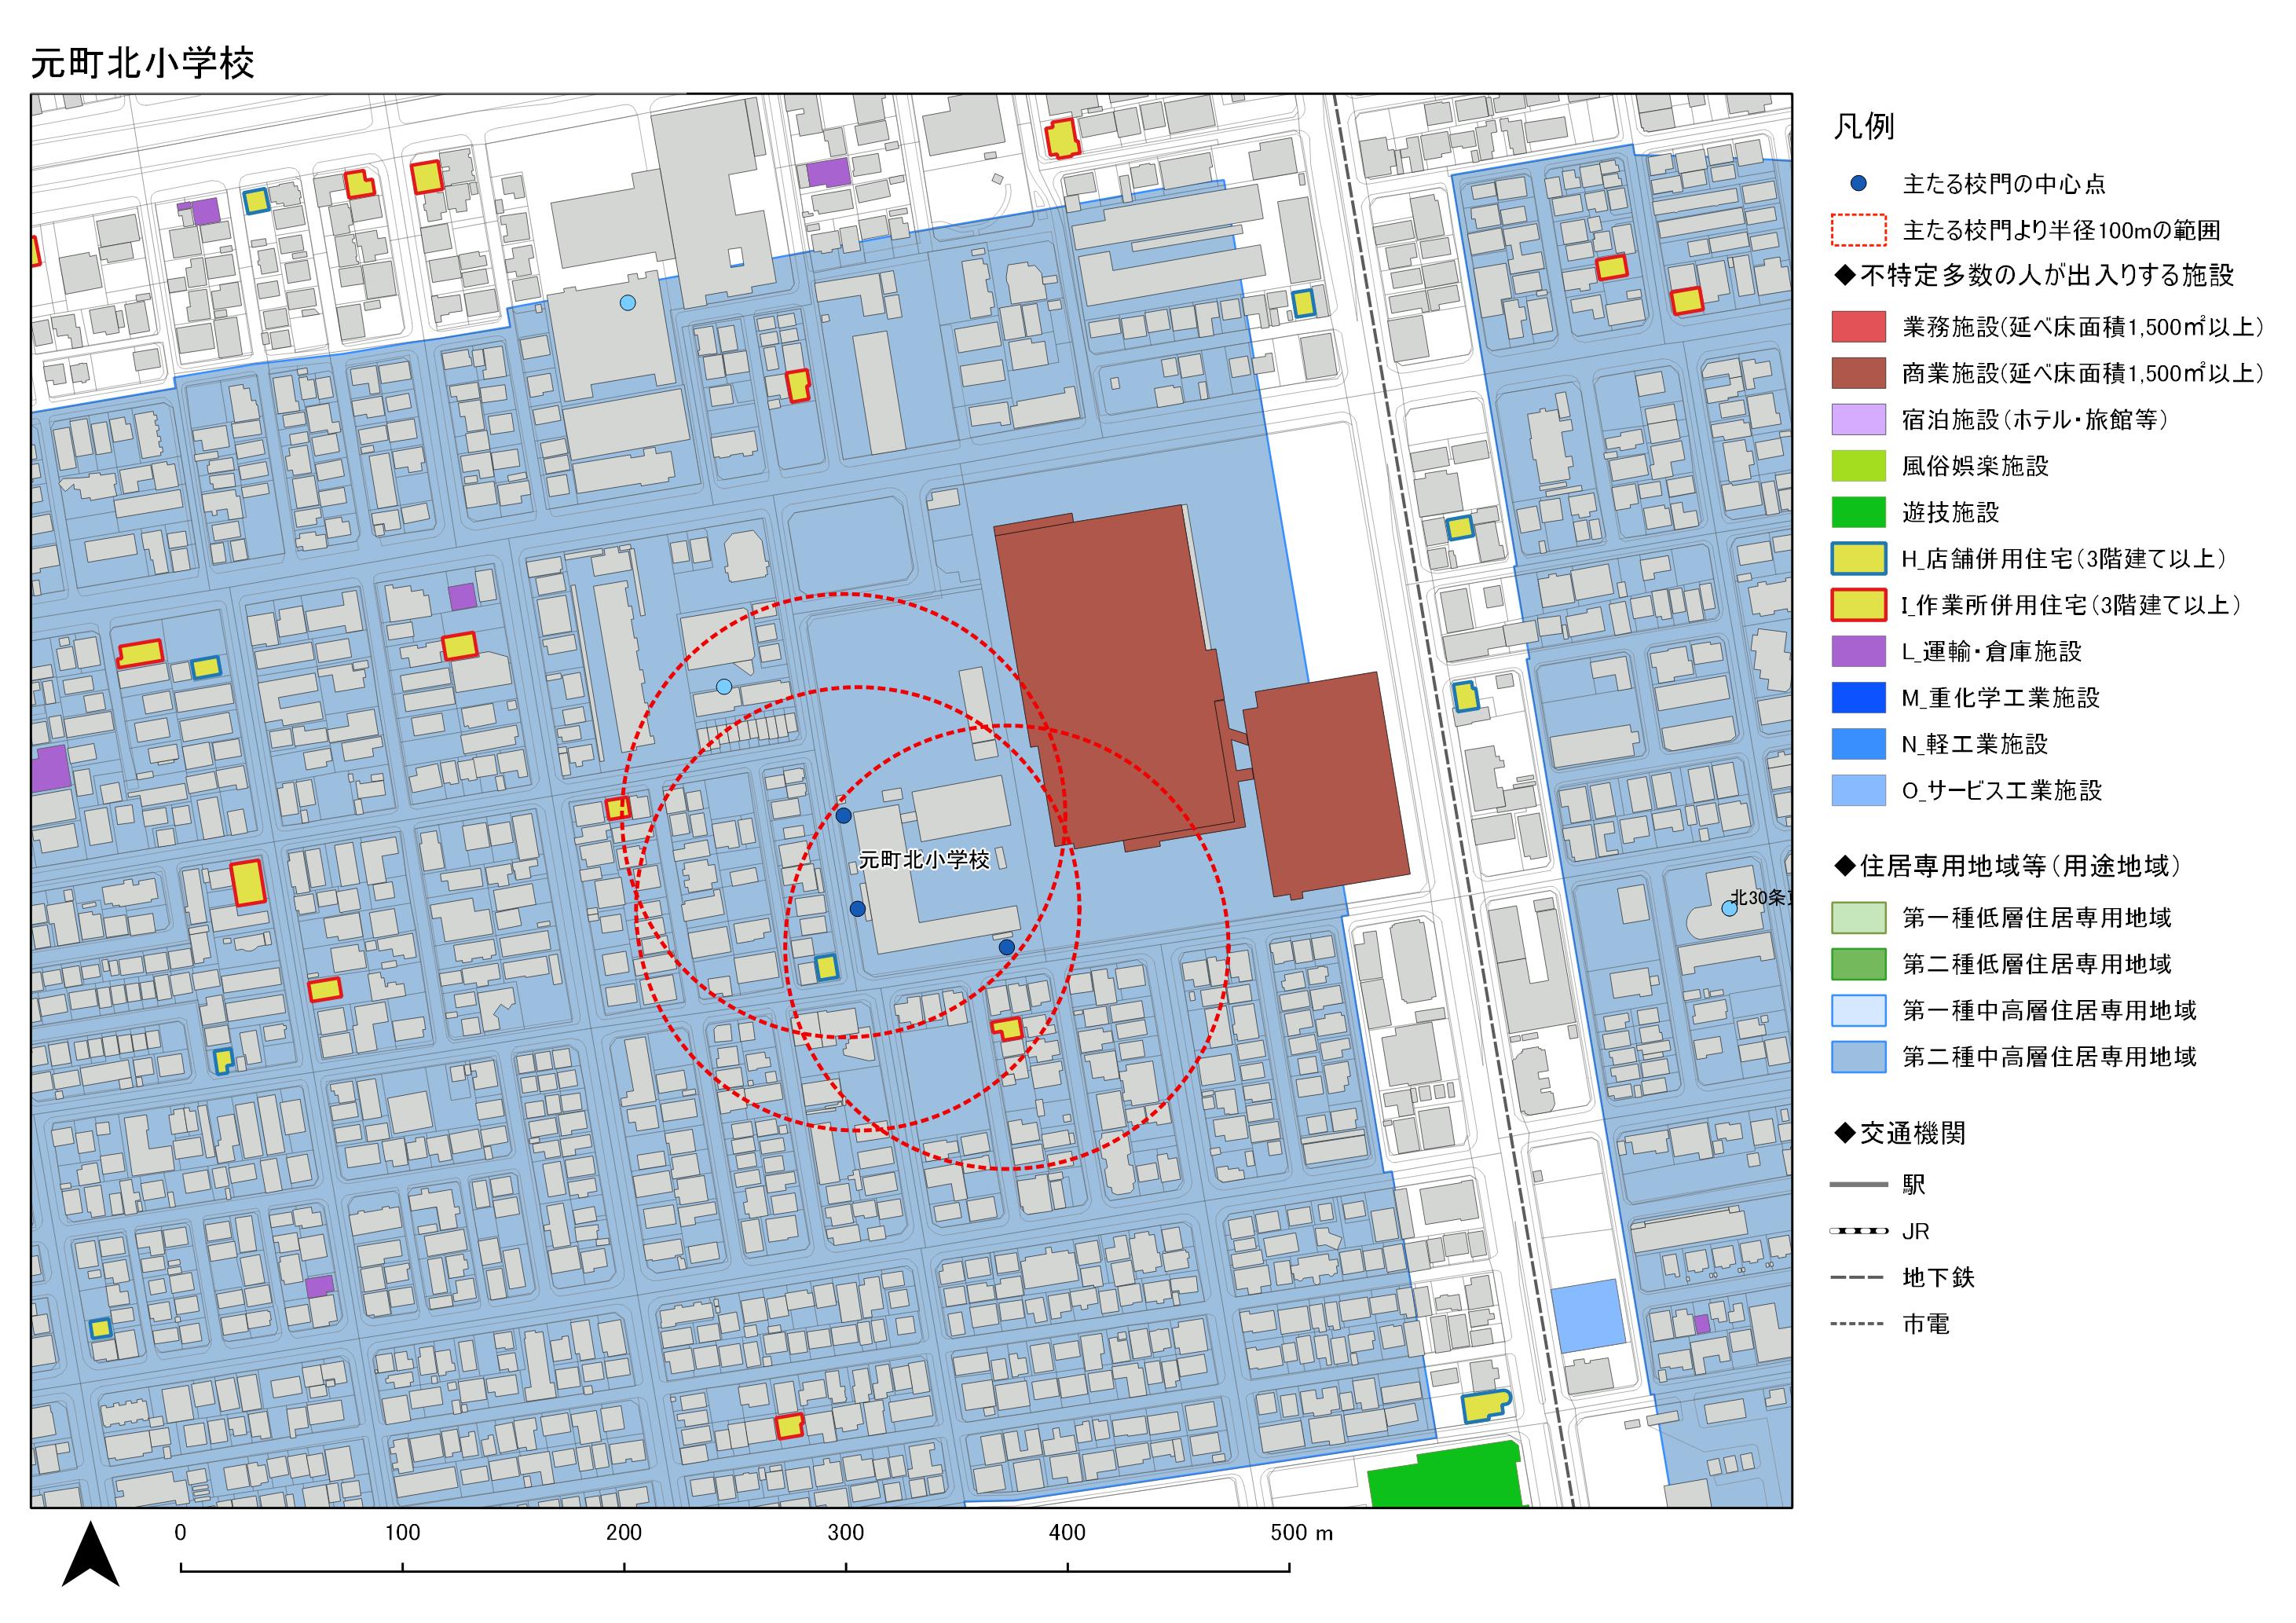Screen dimensions: 2296x1623
Task: Click the largest brown commercial building on the map
Action: [x=1119, y=679]
